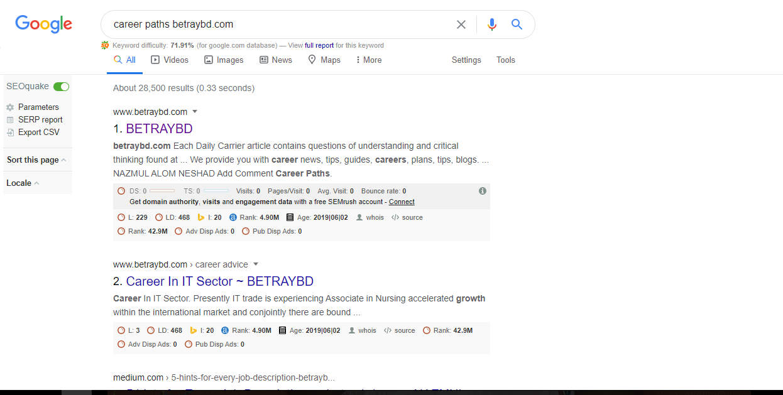This screenshot has height=395, width=783.
Task: Expand the Locale section
Action: click(23, 183)
